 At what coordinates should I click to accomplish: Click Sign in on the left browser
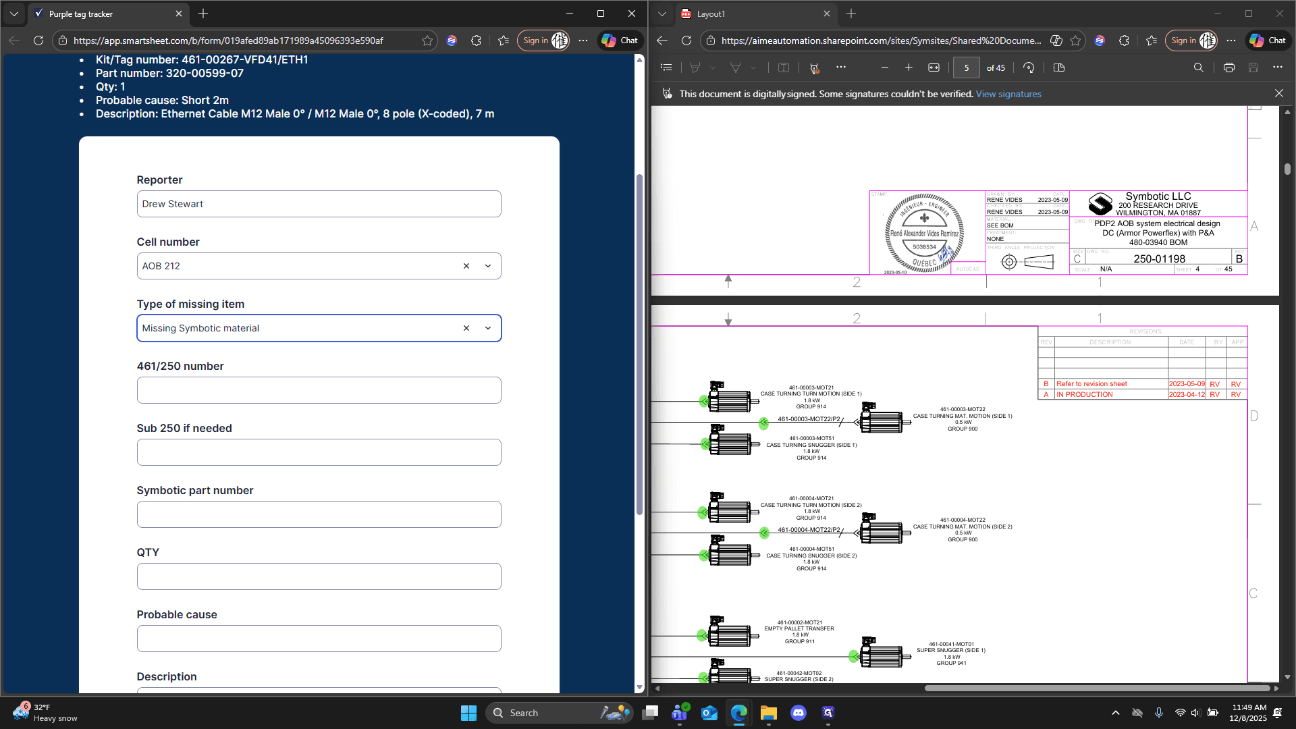[536, 40]
